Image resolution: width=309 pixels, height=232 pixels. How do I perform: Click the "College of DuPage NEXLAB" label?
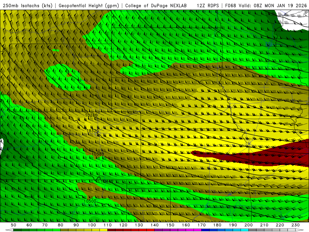coord(156,6)
